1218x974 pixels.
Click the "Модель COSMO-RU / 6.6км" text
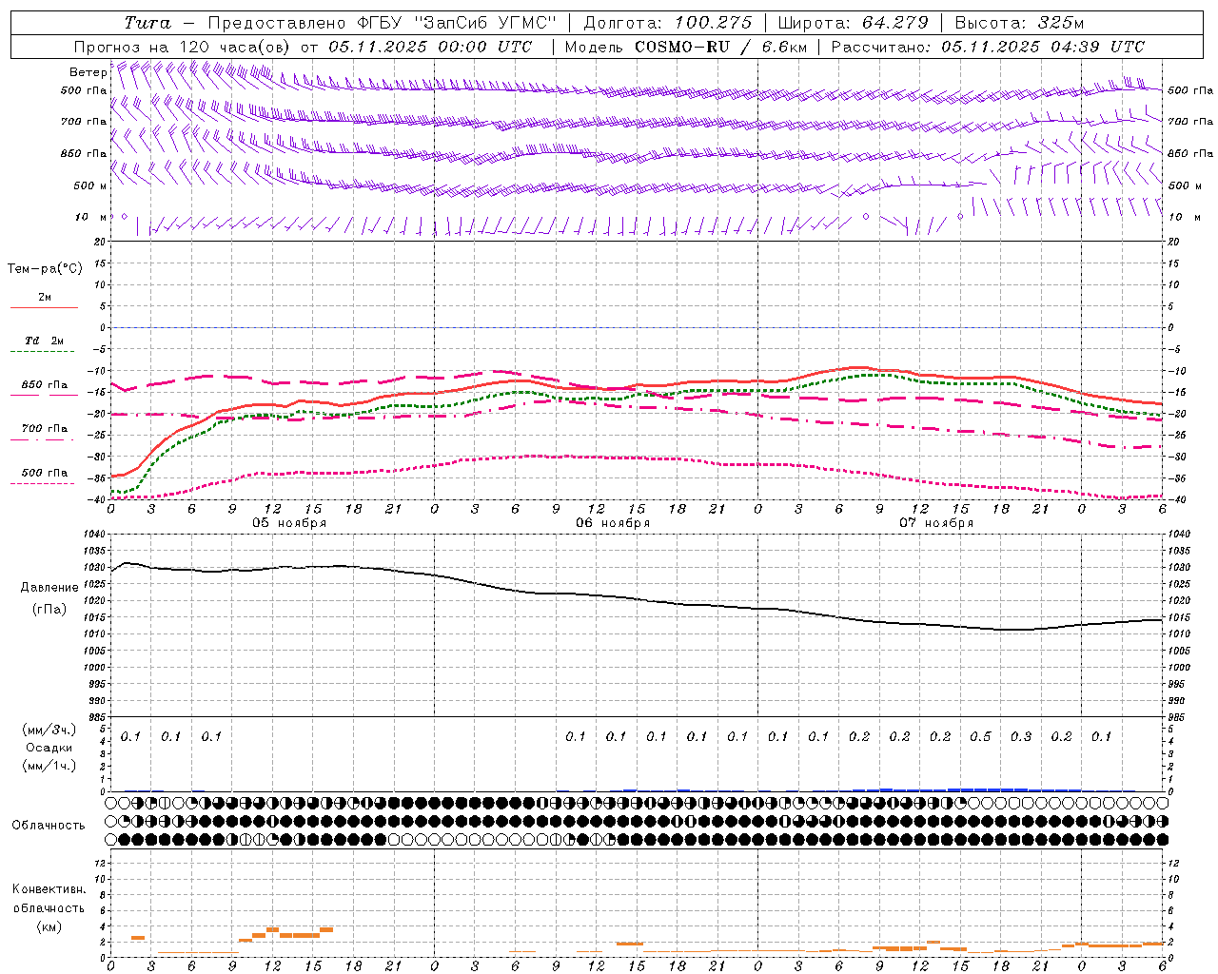tap(686, 47)
